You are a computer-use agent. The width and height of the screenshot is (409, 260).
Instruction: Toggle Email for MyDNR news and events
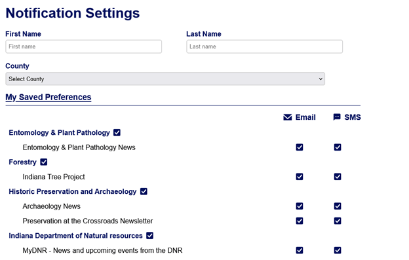pyautogui.click(x=300, y=250)
